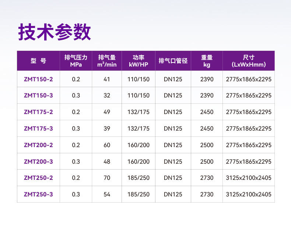Select weight 2390 in ZMT150-3 row
This screenshot has width=291, height=242.
click(207, 95)
